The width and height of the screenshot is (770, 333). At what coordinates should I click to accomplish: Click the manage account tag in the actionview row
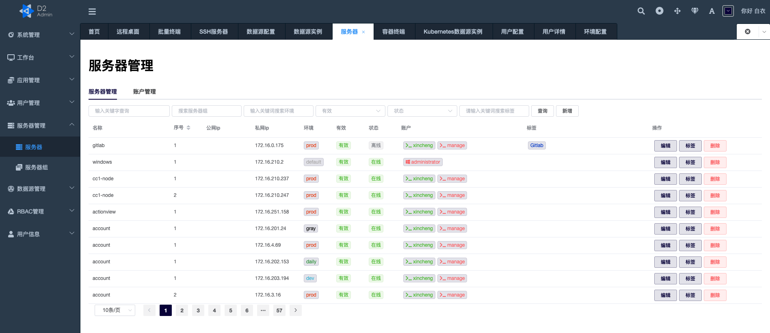(x=452, y=212)
